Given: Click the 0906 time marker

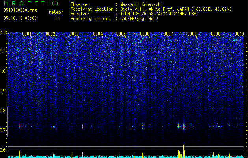Looking at the screenshot, I should (145, 34).
